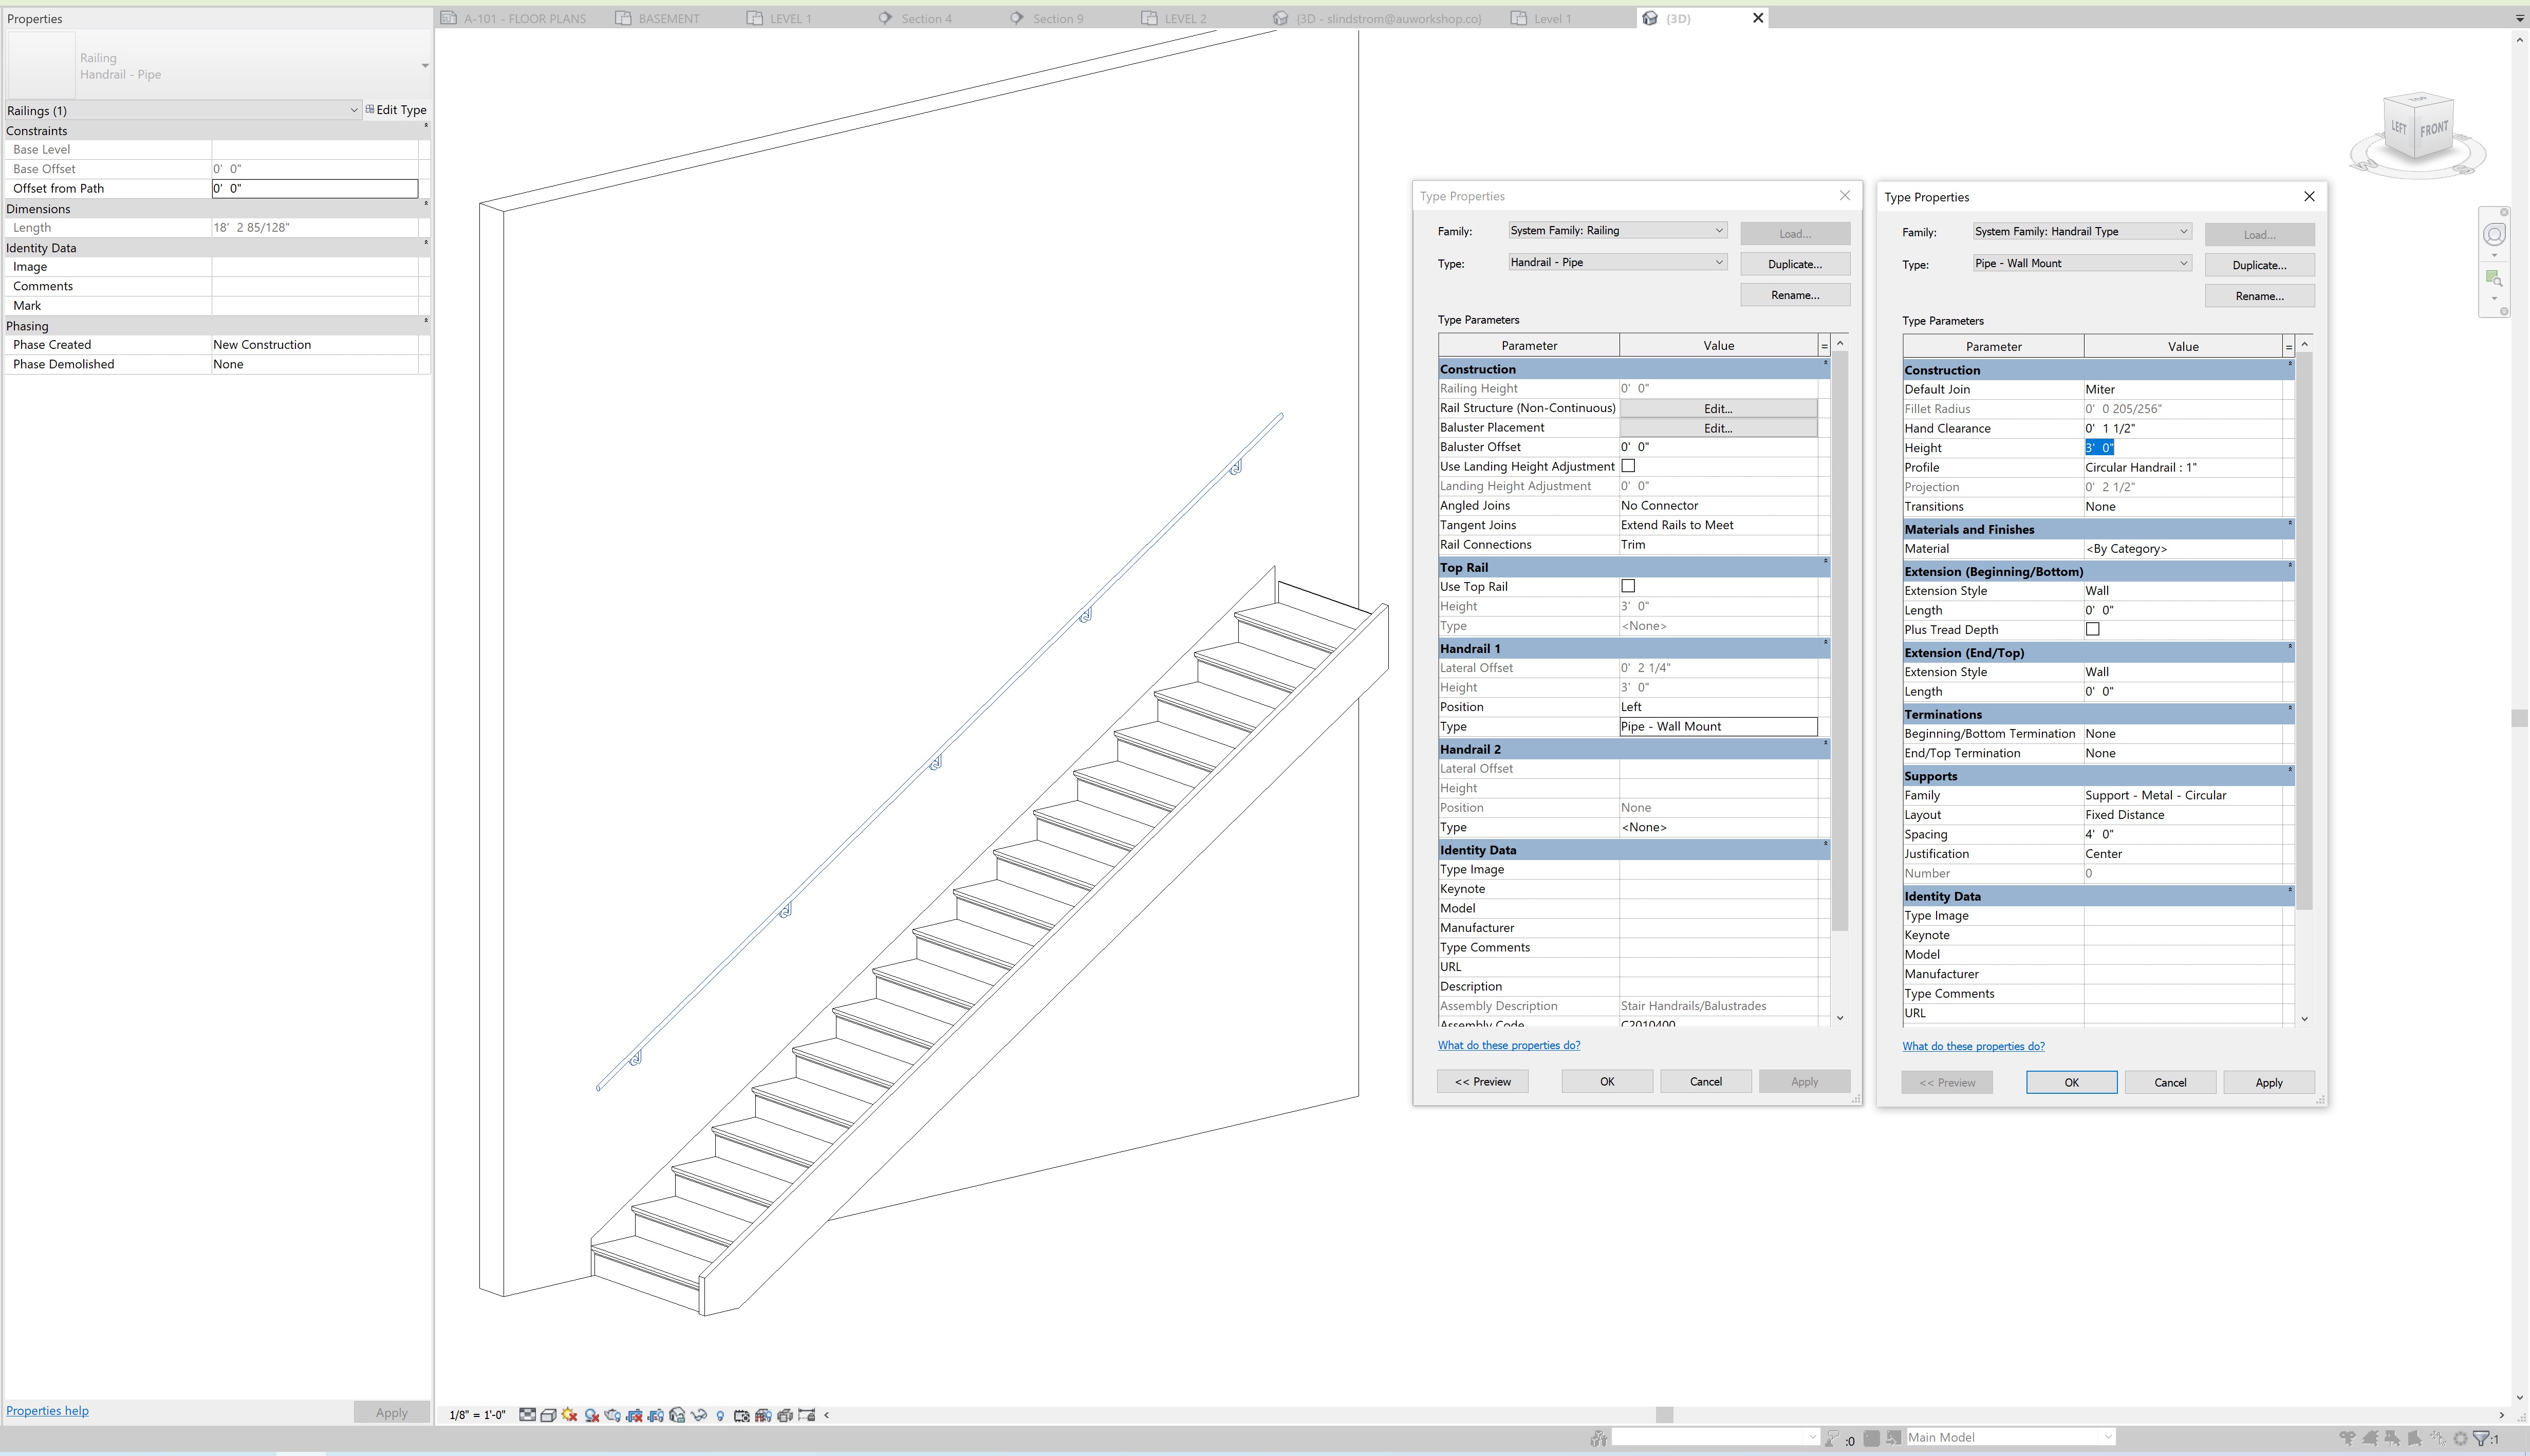Click the Steering Wheels navigation icon
Image resolution: width=2530 pixels, height=1456 pixels.
(2494, 234)
